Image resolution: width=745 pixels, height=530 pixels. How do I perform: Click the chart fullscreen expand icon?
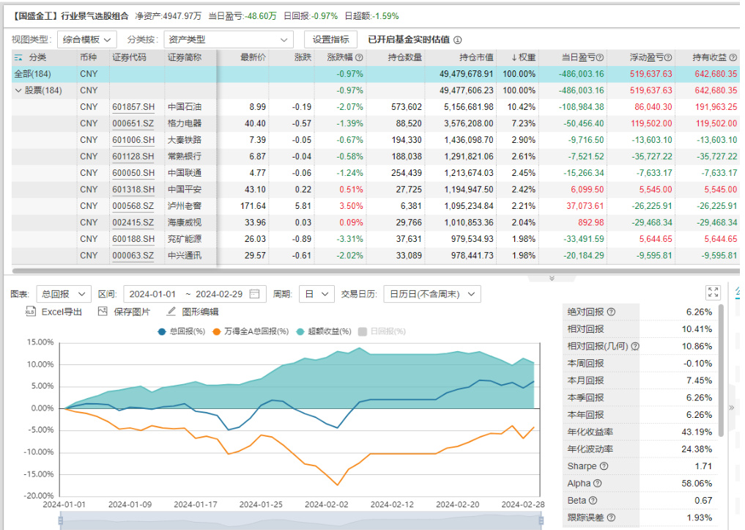[713, 293]
